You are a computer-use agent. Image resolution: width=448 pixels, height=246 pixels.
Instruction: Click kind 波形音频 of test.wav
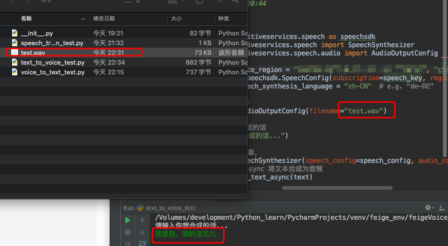point(231,53)
